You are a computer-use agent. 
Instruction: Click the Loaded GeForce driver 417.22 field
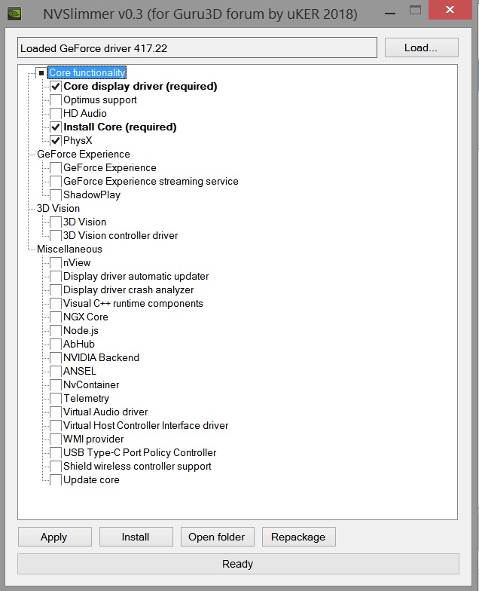click(197, 48)
